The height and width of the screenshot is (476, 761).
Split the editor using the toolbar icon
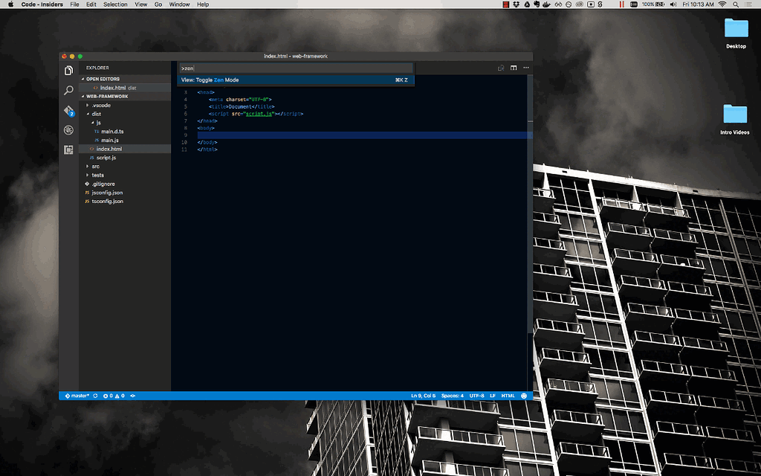[514, 68]
